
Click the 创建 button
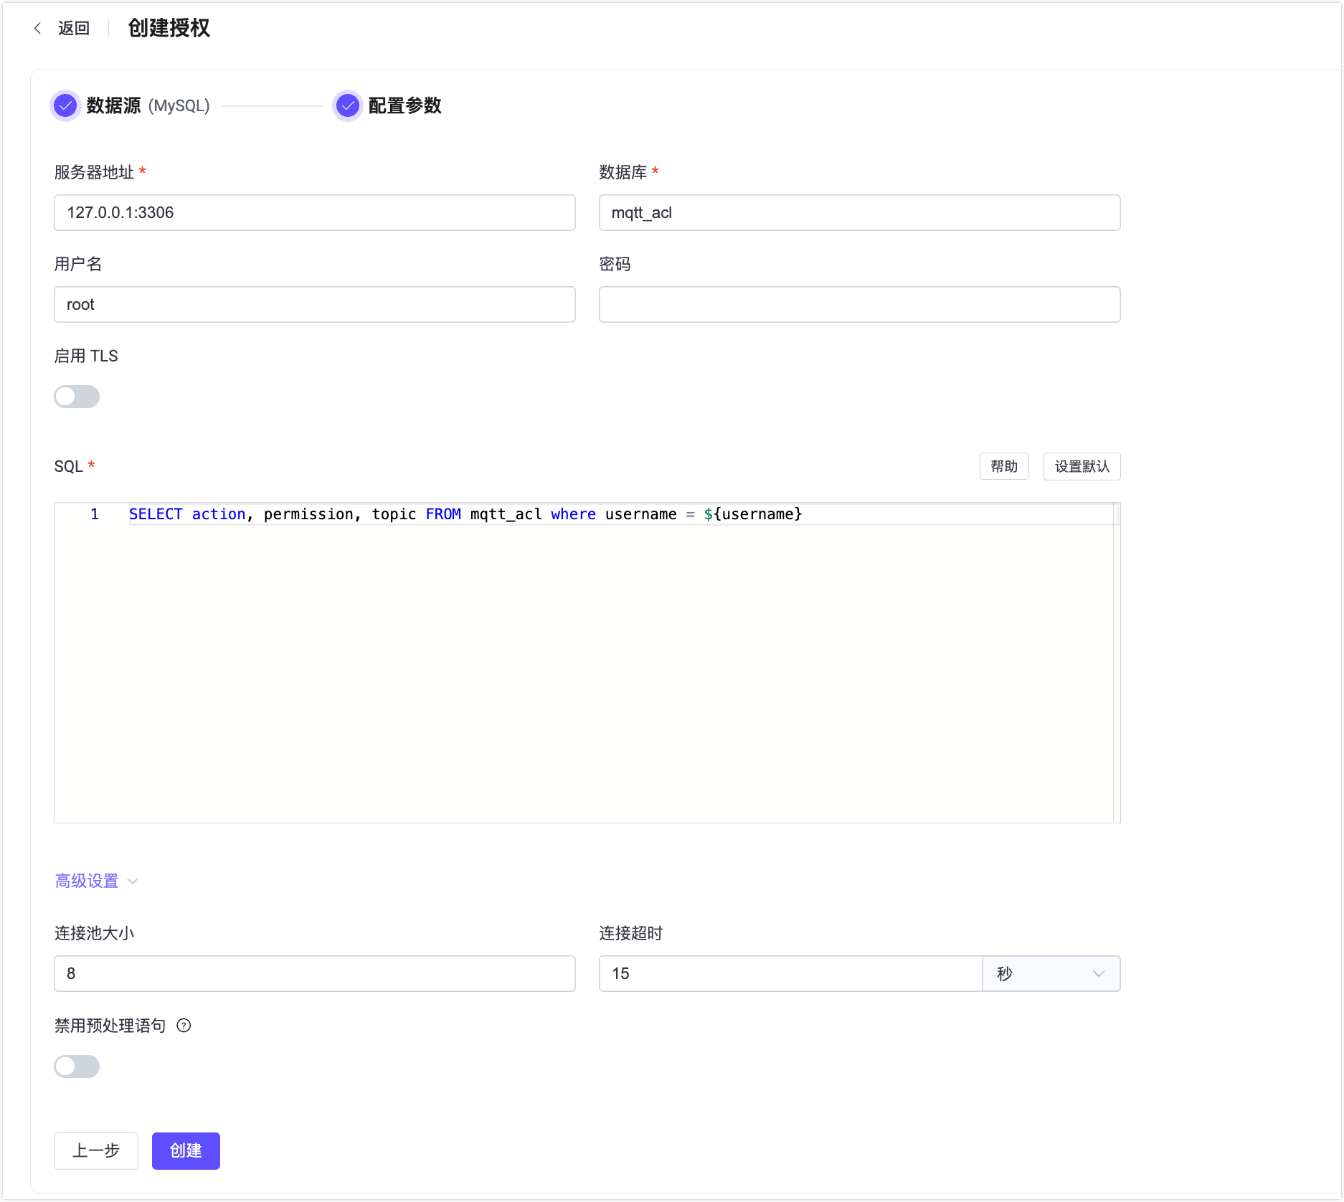(x=185, y=1150)
